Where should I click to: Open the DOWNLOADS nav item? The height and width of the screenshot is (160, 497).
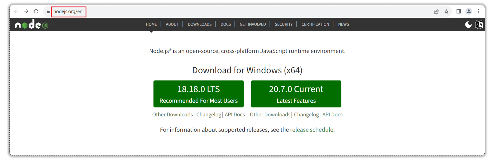pos(200,24)
